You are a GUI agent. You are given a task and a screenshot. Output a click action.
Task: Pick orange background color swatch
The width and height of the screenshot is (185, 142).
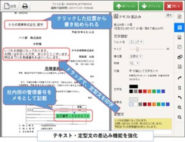pyautogui.click(x=154, y=104)
